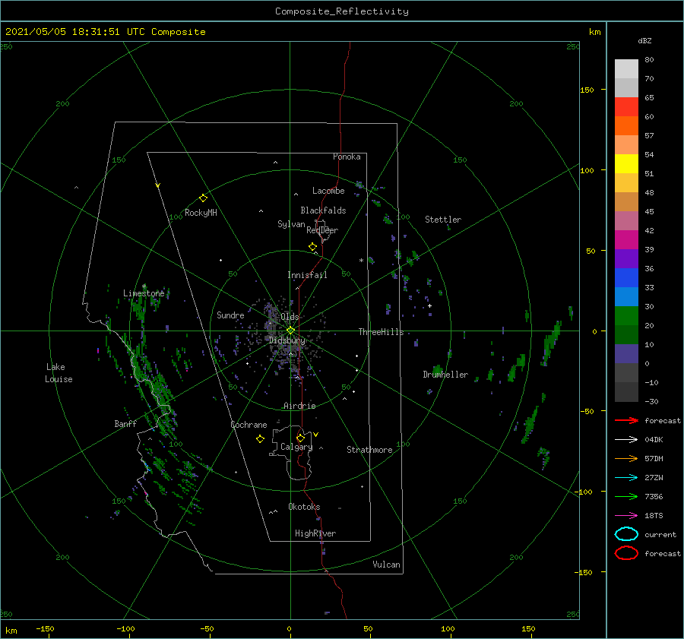Click the Blackfalds town label
684x639 pixels.
pos(323,210)
